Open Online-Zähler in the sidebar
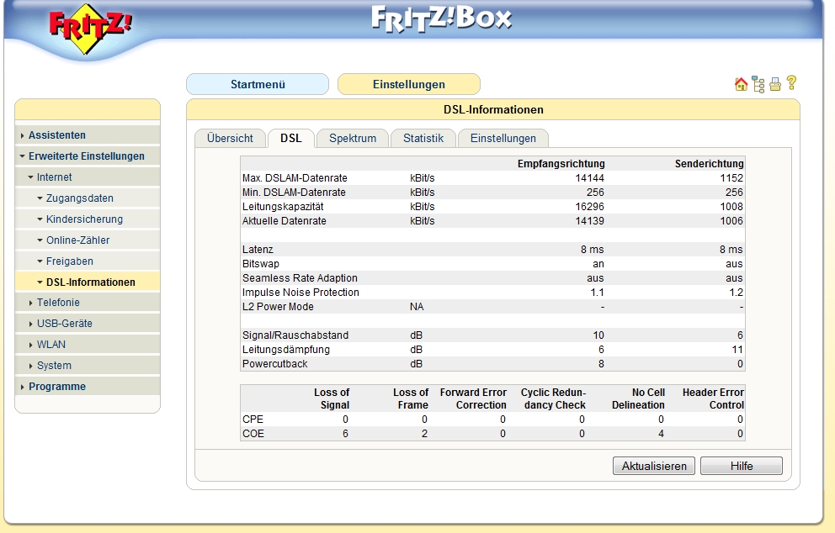This screenshot has width=835, height=533. [77, 240]
